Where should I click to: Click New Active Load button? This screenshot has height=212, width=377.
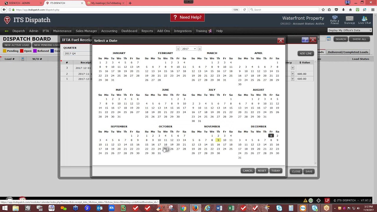17,45
